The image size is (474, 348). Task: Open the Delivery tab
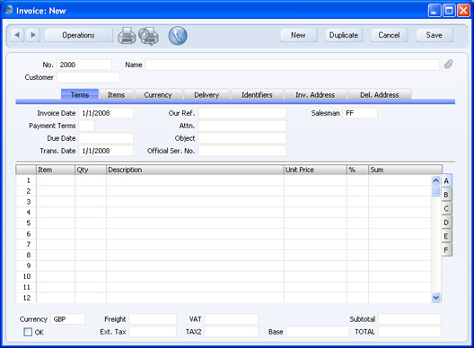[x=206, y=94]
